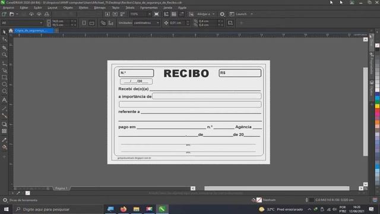Select the Ellipse tool
380x214 pixels.
click(x=4, y=84)
